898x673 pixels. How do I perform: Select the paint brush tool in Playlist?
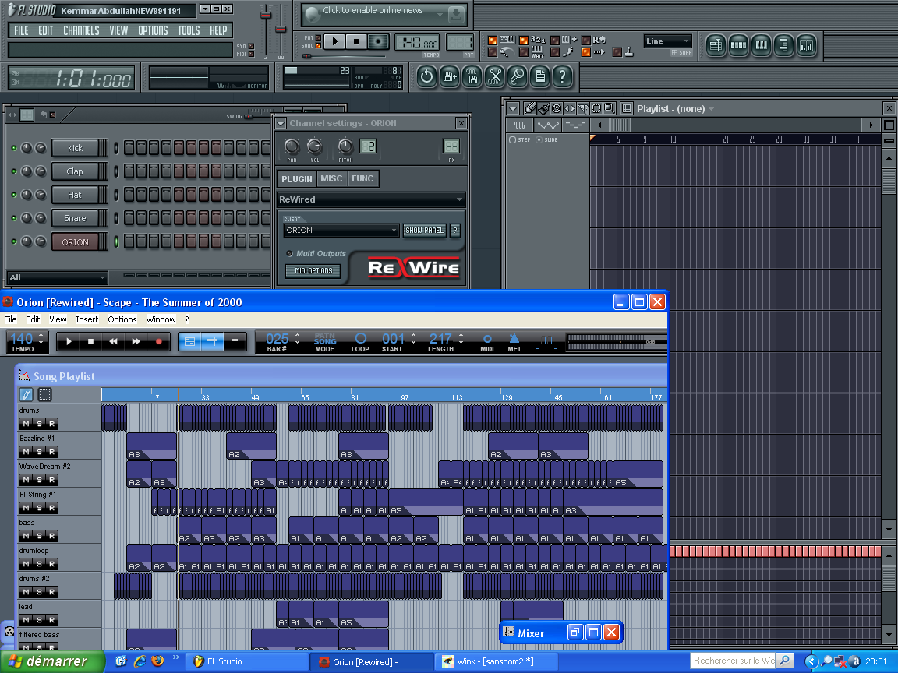point(543,107)
